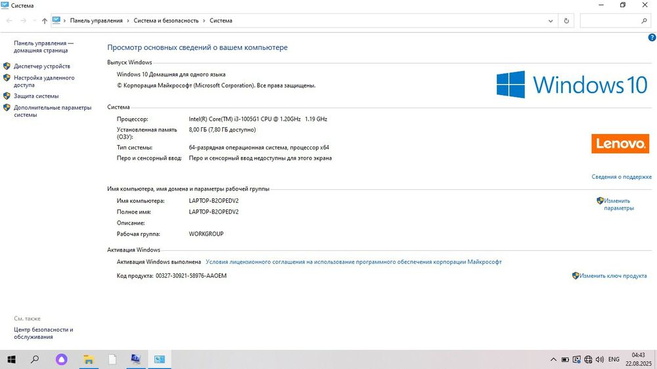The width and height of the screenshot is (657, 369).
Task: Open Центр безопасности и обслуживания link
Action: (43, 333)
